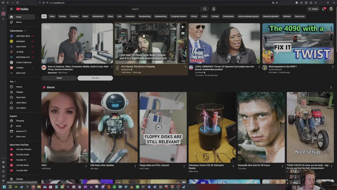The height and width of the screenshot is (190, 337).
Task: Select the Recently uploaded filter chip
Action: click(x=271, y=16)
